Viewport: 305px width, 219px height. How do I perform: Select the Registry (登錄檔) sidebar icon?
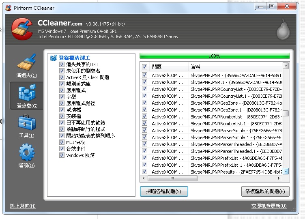point(27,93)
